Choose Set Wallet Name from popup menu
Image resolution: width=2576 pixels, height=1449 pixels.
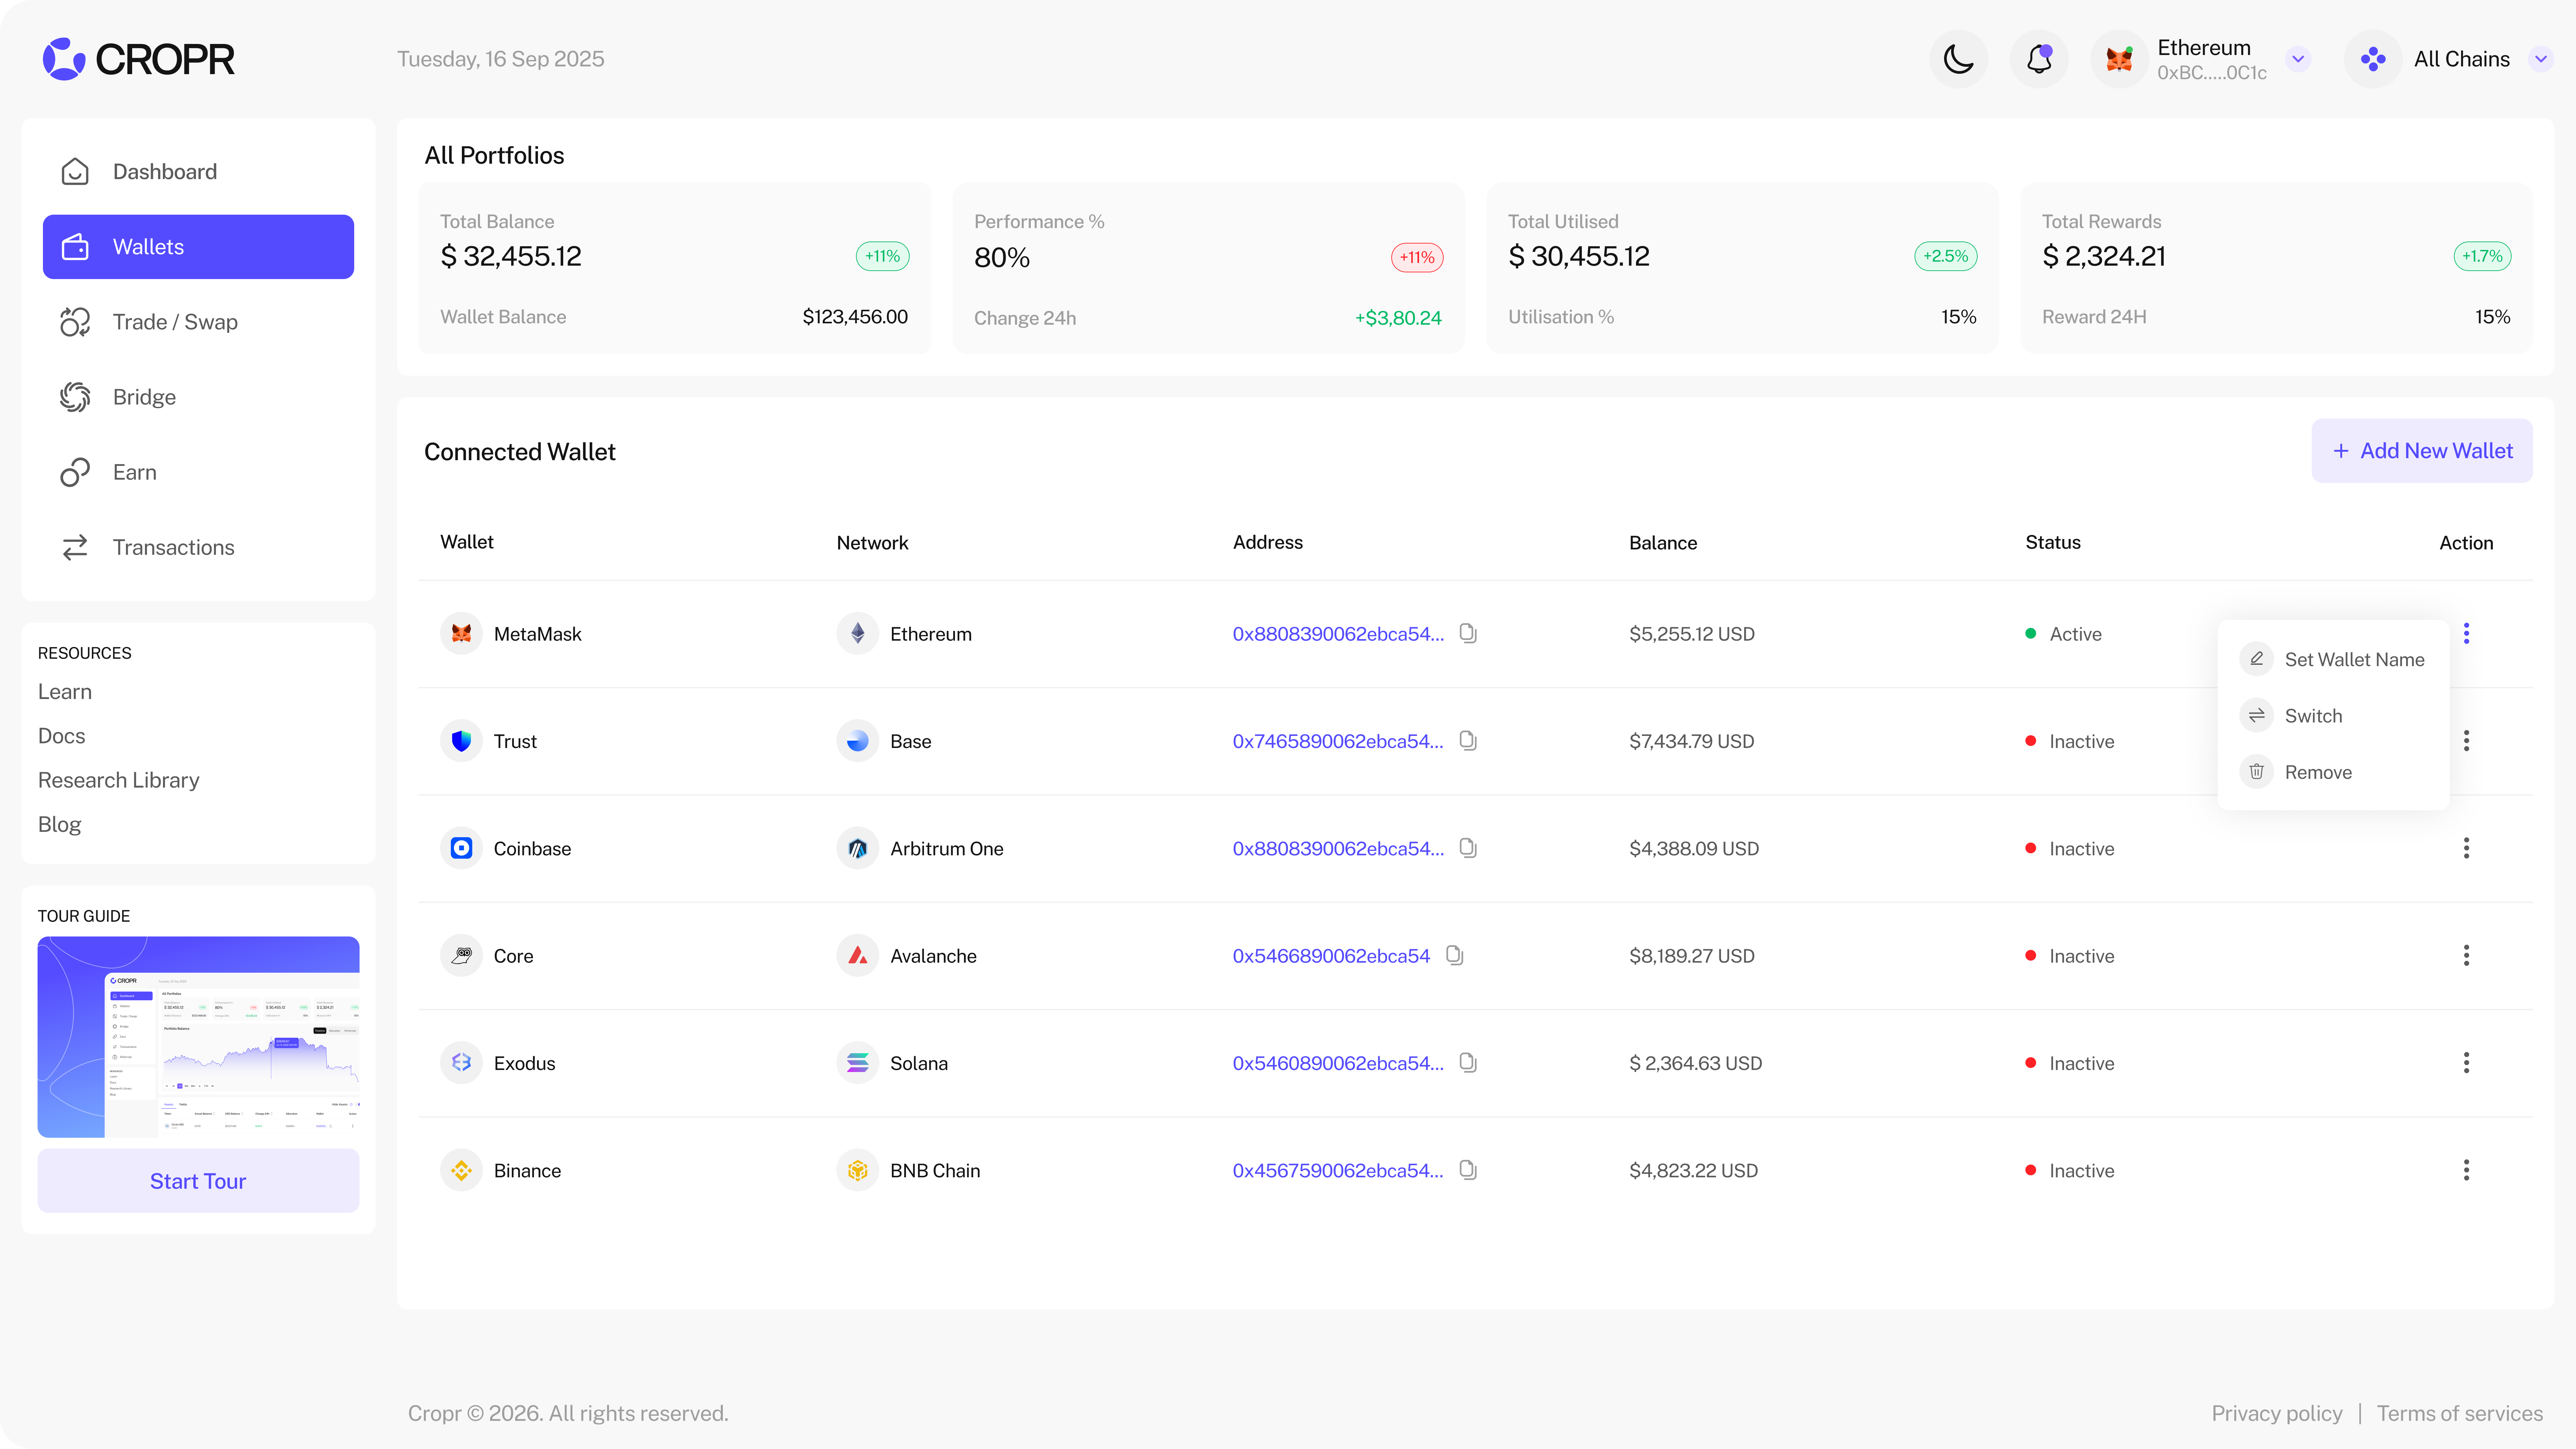click(x=2333, y=659)
